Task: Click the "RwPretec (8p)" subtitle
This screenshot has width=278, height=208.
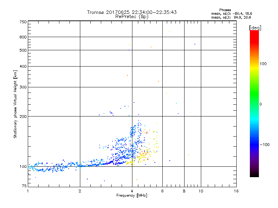Action: [x=132, y=17]
